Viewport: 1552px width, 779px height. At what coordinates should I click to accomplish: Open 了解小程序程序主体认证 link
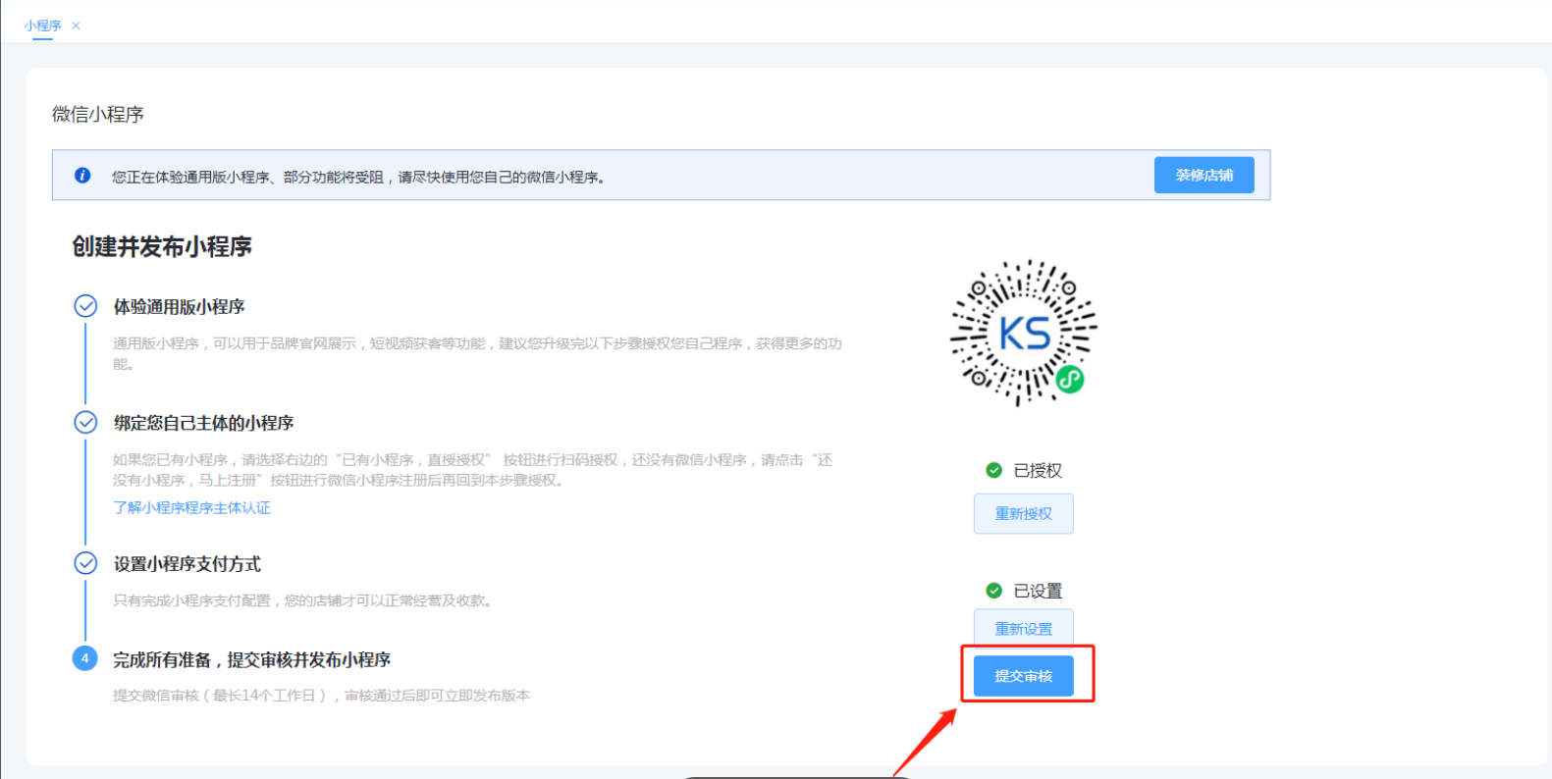(x=191, y=507)
